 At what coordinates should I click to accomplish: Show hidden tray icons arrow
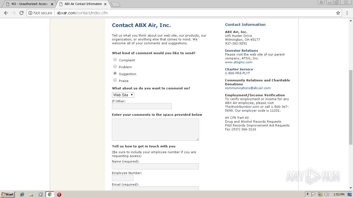[307, 194]
